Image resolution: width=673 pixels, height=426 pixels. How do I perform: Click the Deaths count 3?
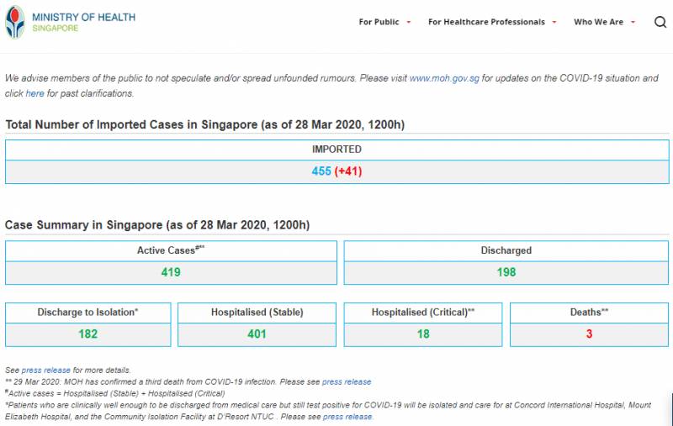[x=589, y=334]
